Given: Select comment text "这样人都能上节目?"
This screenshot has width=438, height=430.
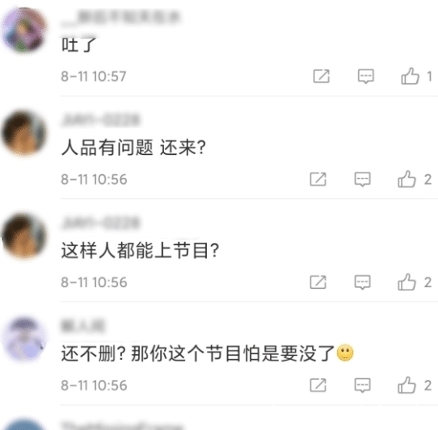Looking at the screenshot, I should click(140, 250).
